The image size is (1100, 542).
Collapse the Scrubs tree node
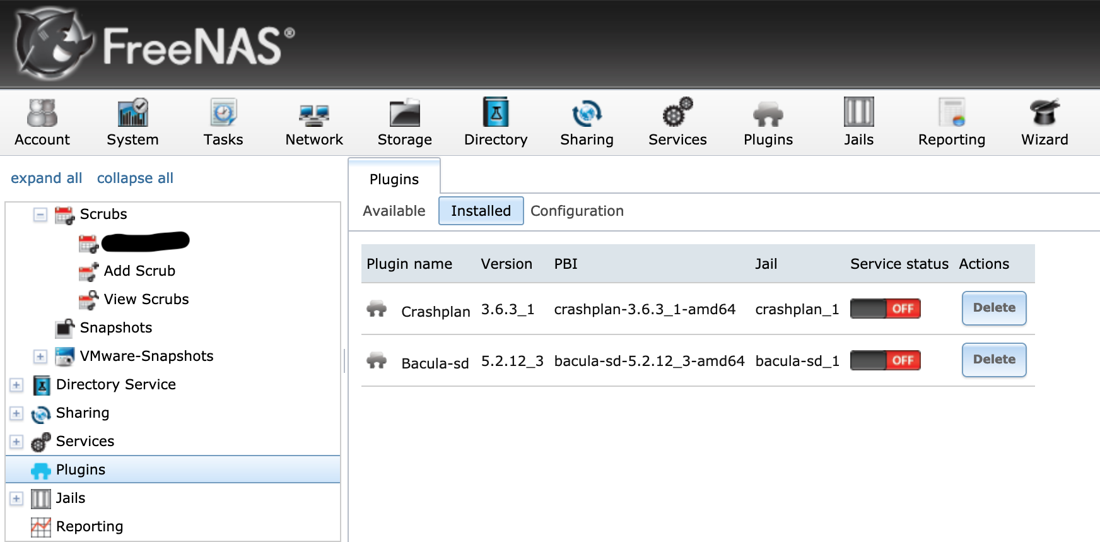40,215
